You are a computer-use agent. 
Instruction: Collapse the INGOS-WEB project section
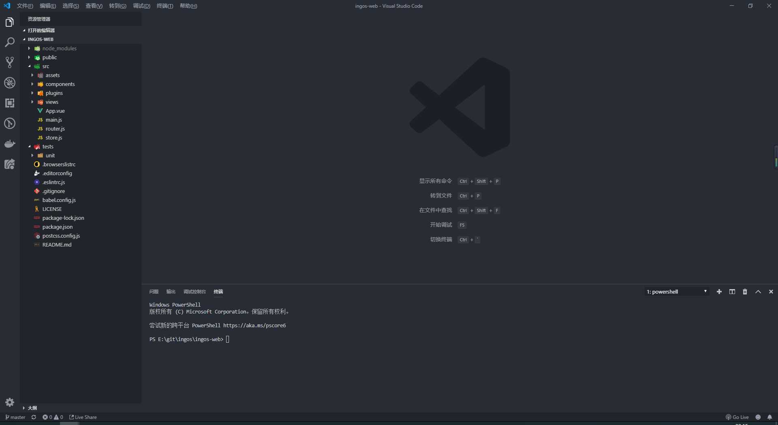point(81,39)
